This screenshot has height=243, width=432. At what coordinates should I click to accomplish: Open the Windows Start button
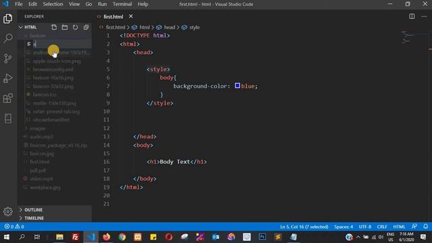pos(7,237)
